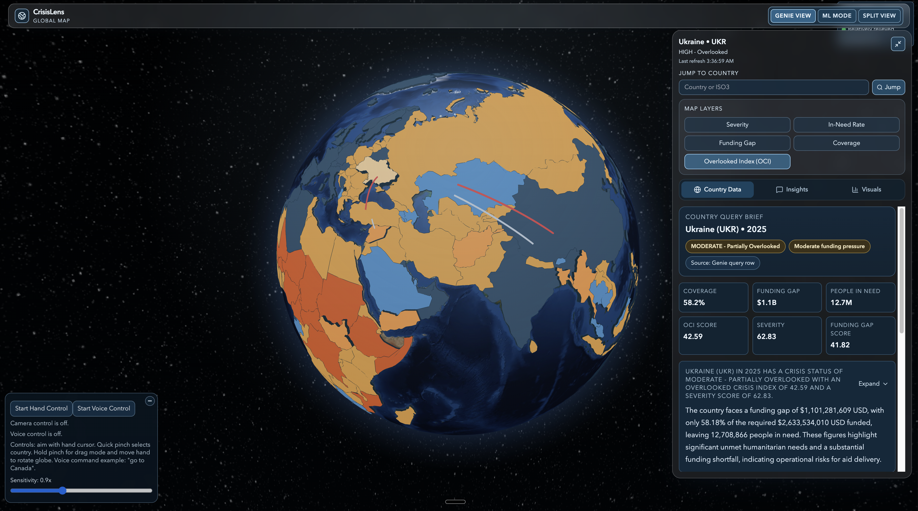
Task: Expand the Ukraine crisis summary text
Action: [873, 383]
